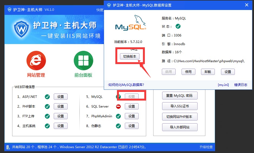Click the red stop icon beside SQL Server
The image size is (254, 153).
[118, 107]
